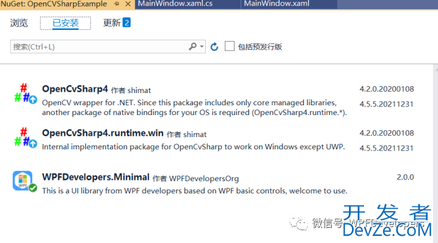Click the search magnifier icon

tap(192, 46)
